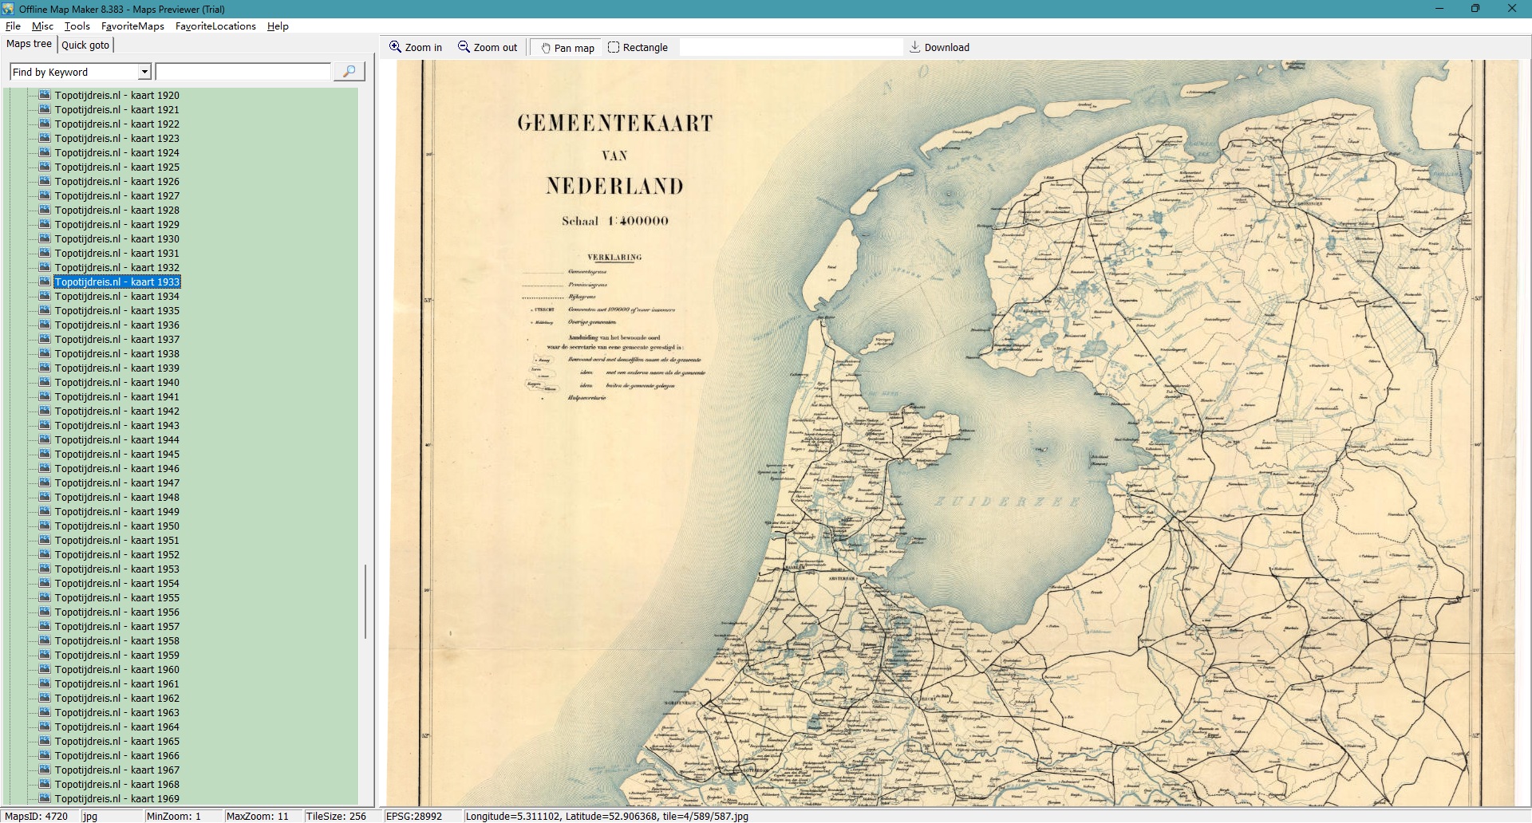Click map icon beside kaart 1920
Screen dimensions: 1532x823
click(45, 95)
